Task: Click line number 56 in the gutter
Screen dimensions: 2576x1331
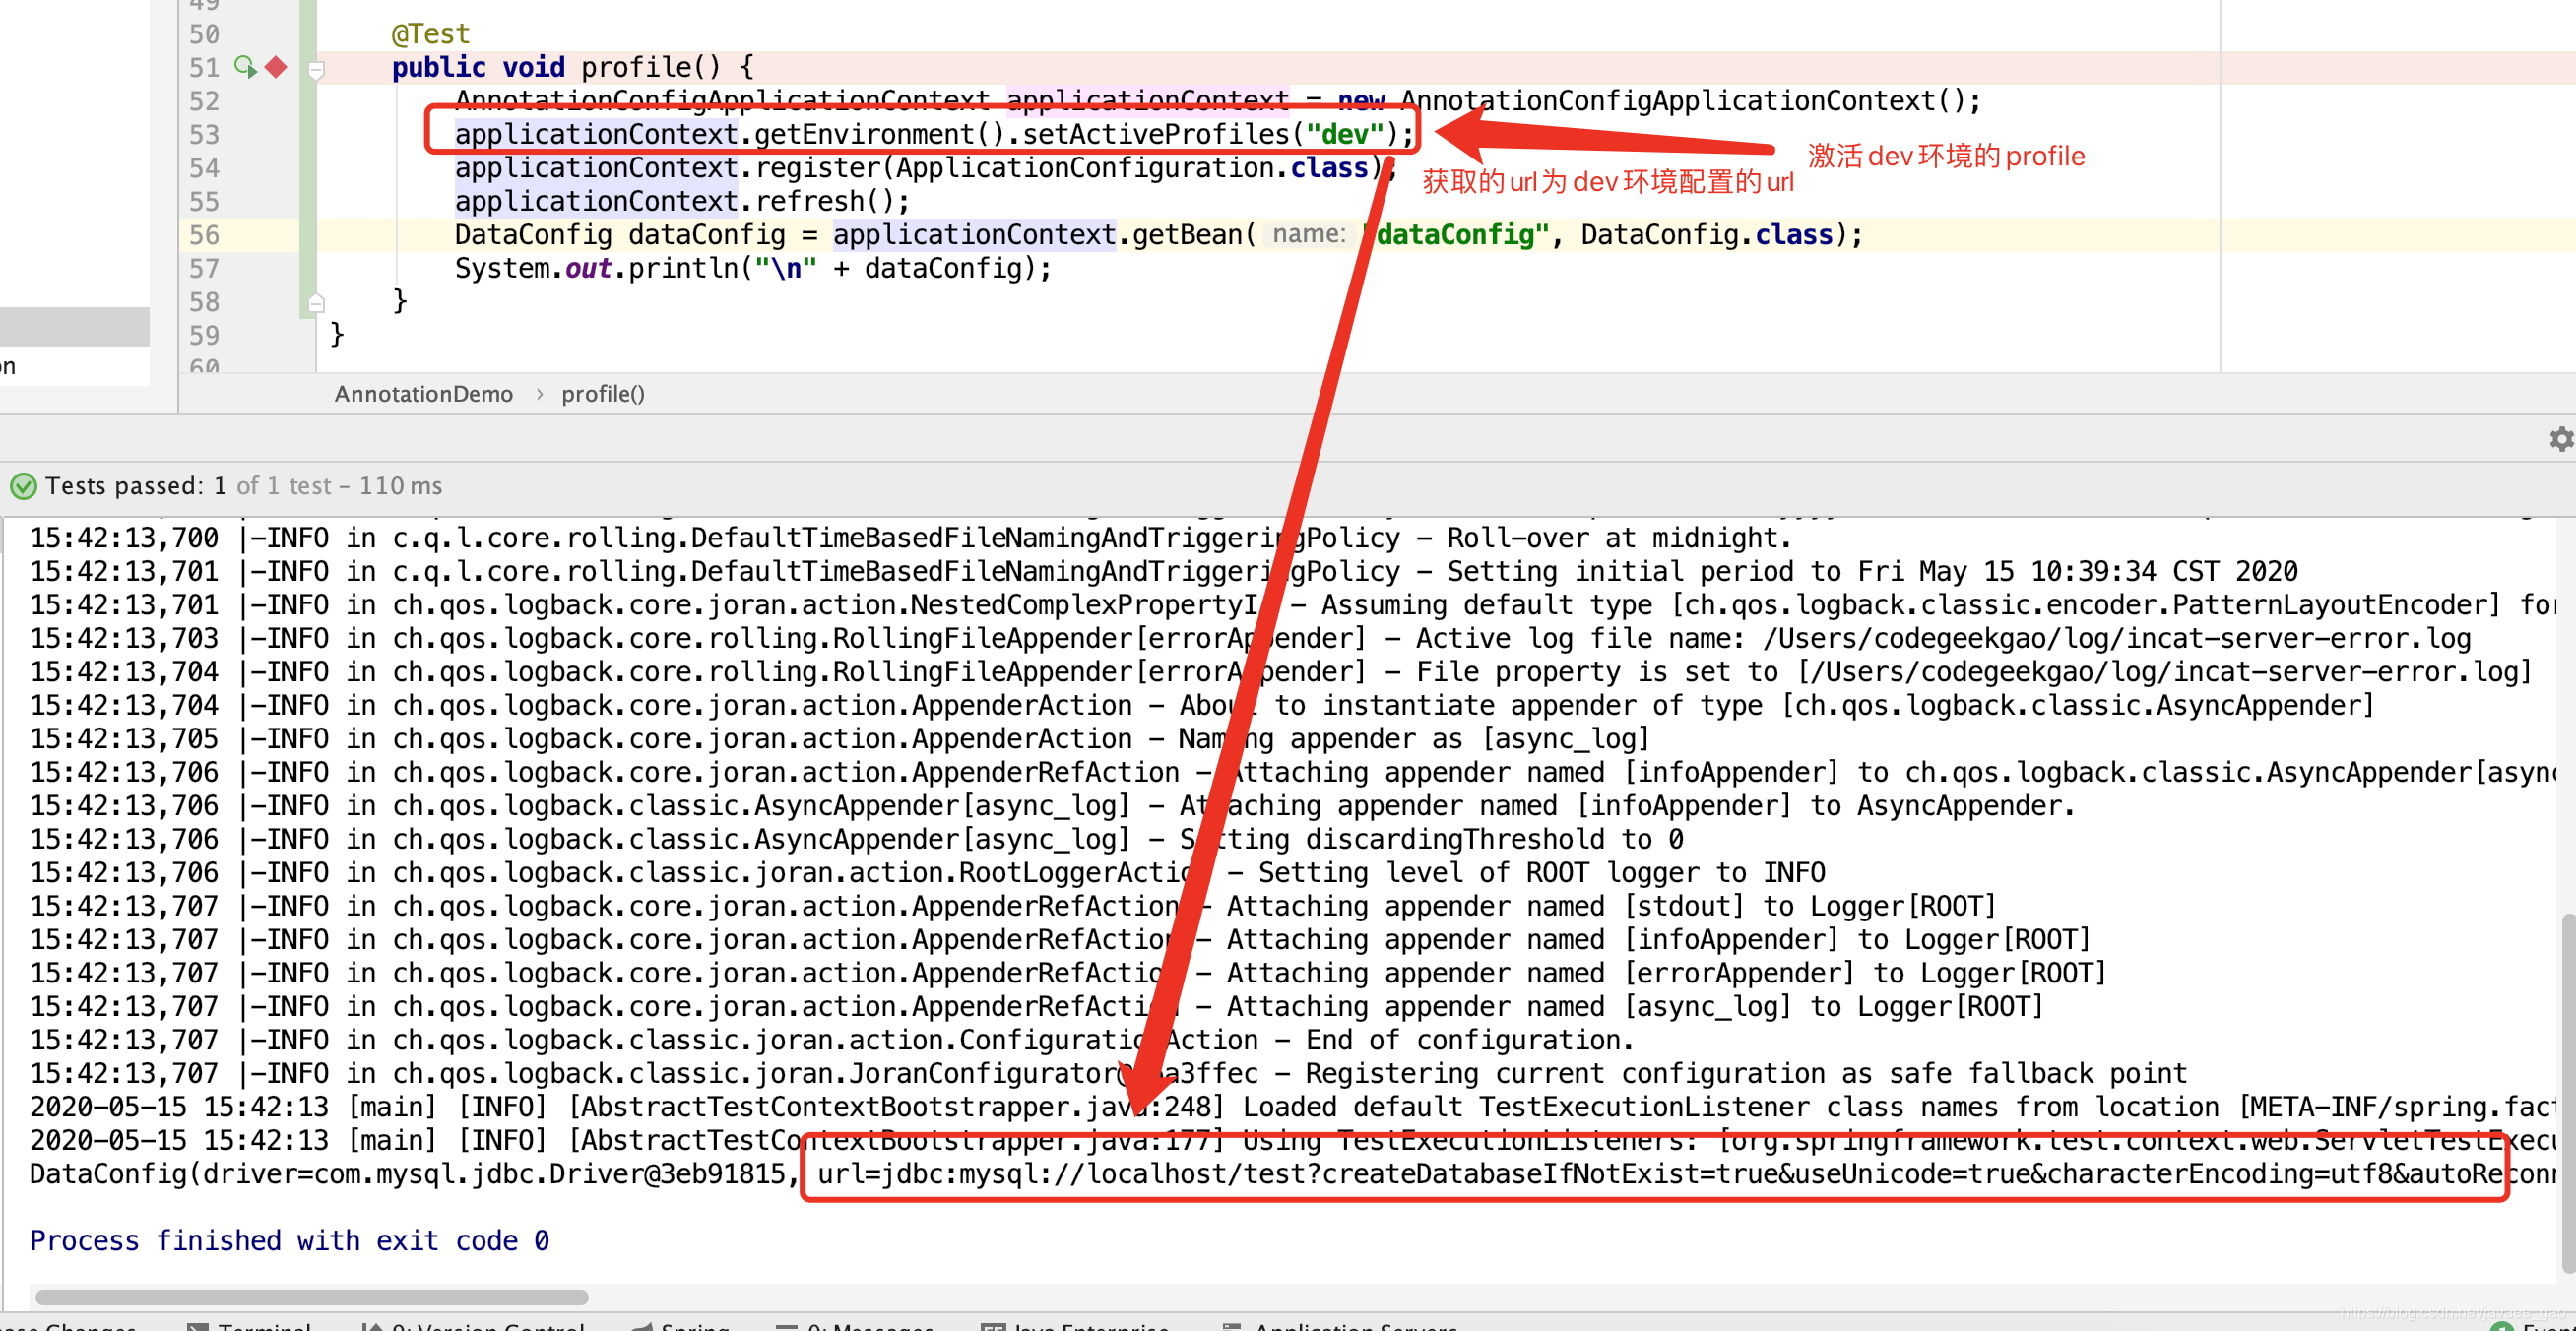Action: (x=204, y=235)
